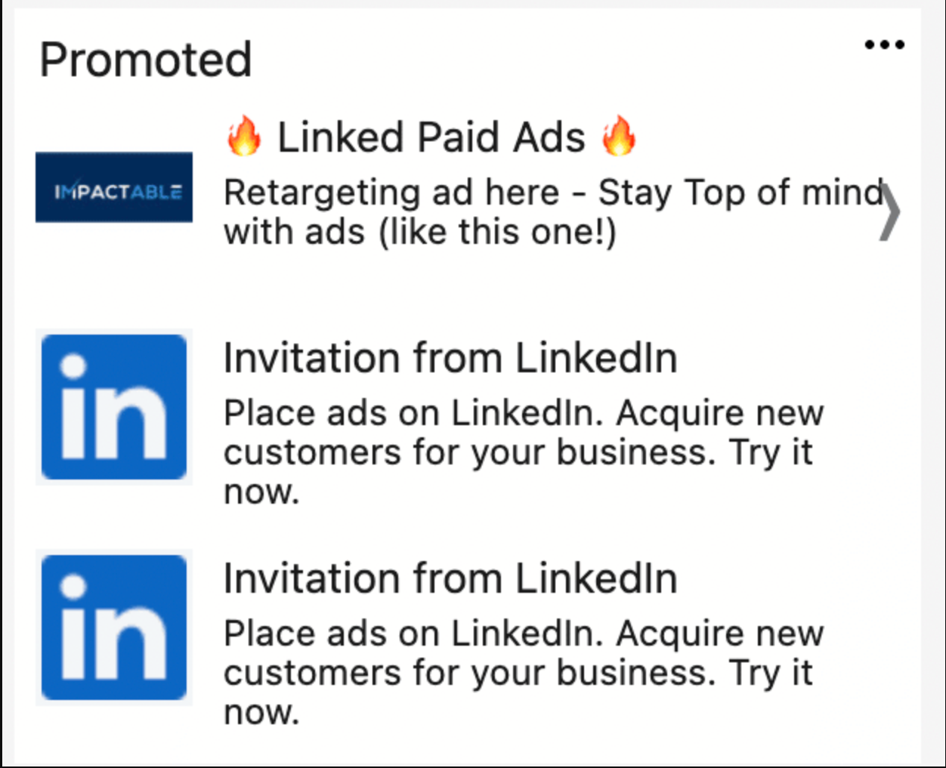Click the second Invitation from LinkedIn link
946x768 pixels.
tap(450, 578)
